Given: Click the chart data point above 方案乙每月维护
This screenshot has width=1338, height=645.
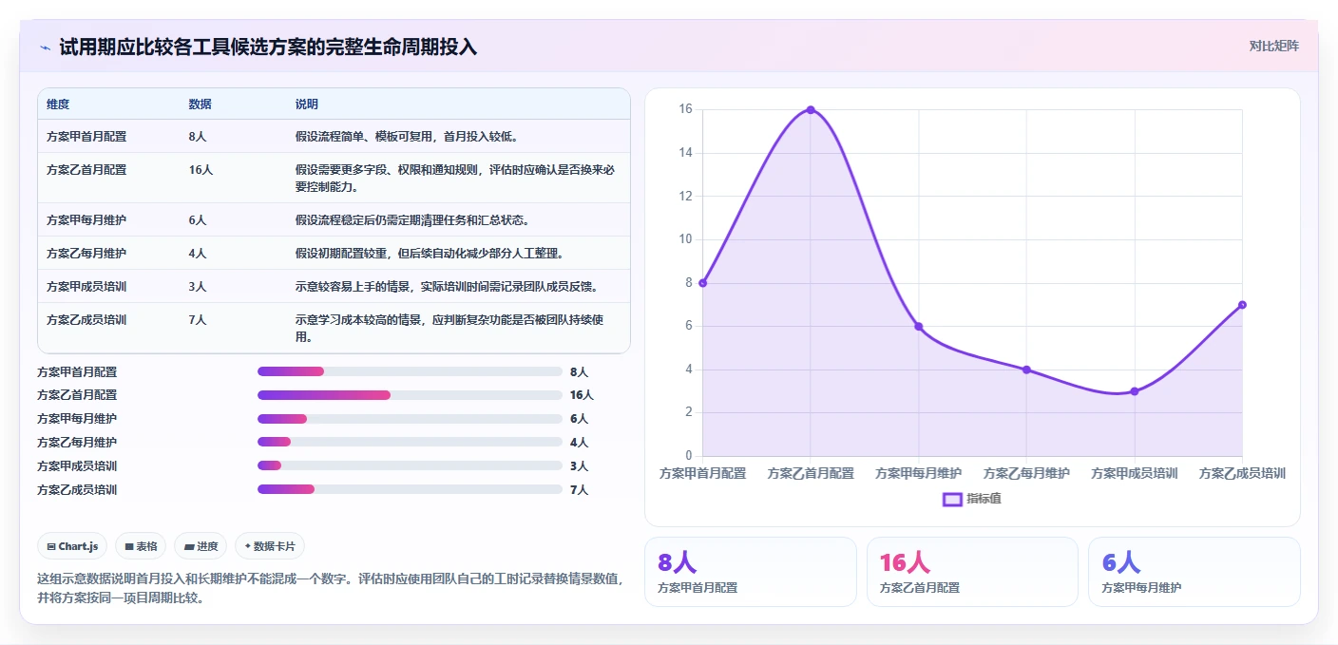Looking at the screenshot, I should [x=1026, y=370].
